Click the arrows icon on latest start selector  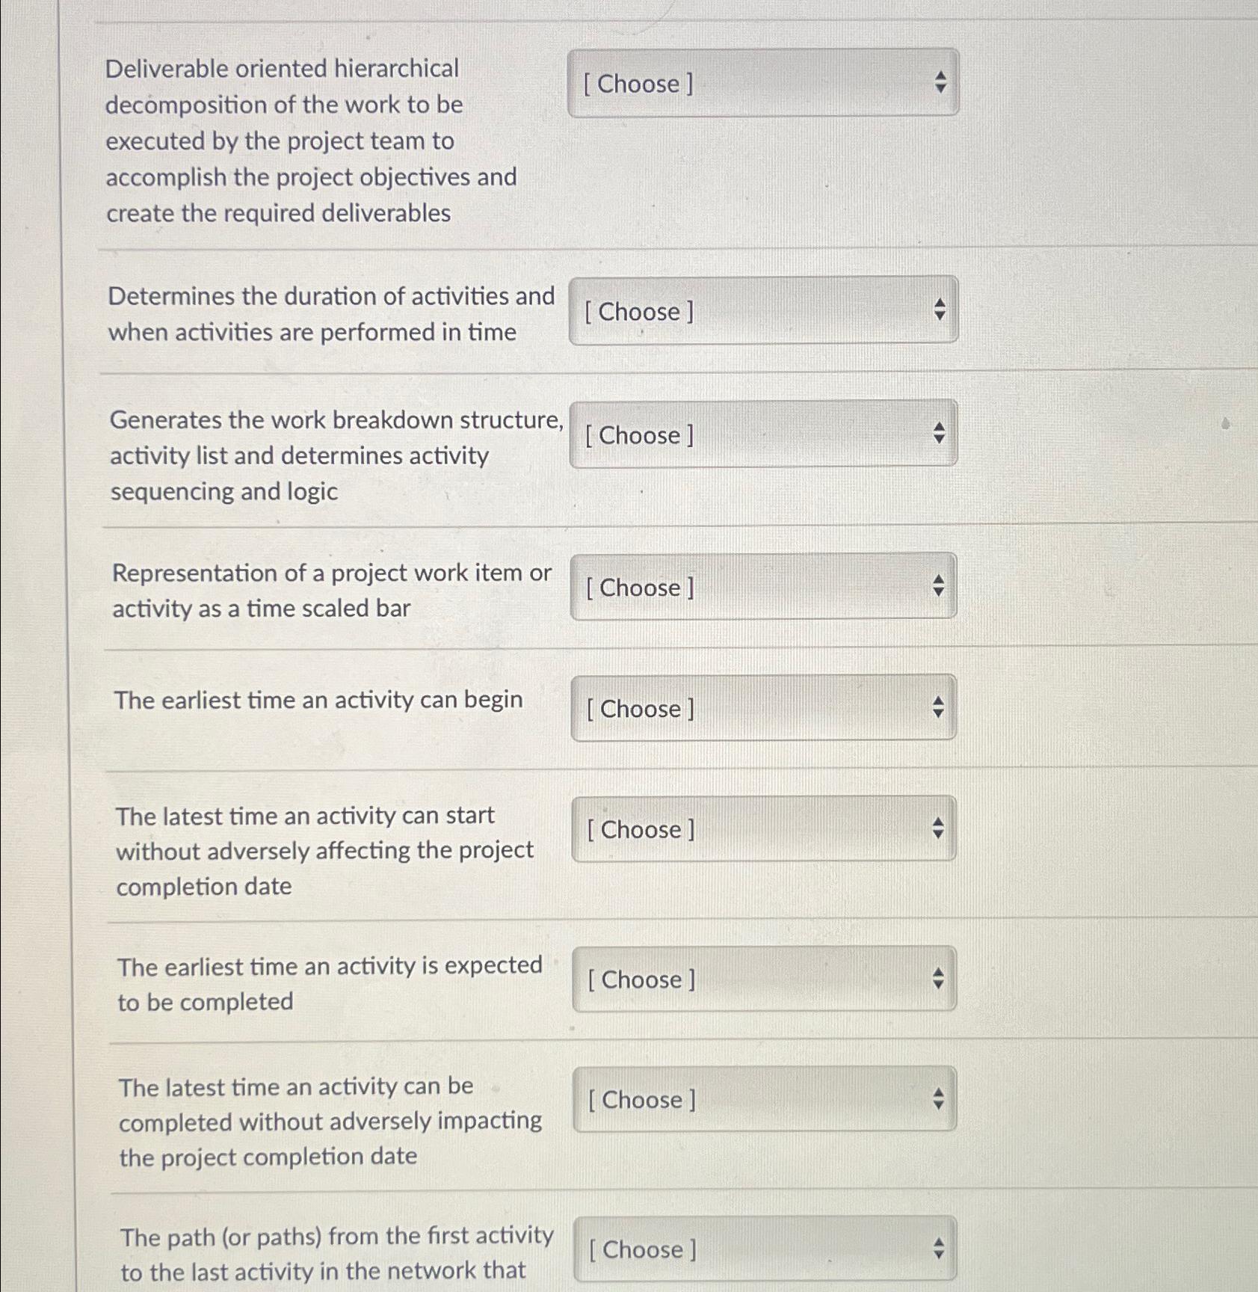tap(939, 828)
